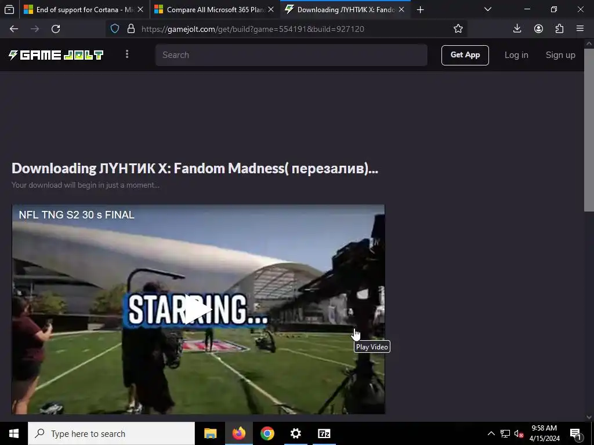The image size is (594, 445).
Task: Open Firefox account menu
Action: click(x=538, y=29)
